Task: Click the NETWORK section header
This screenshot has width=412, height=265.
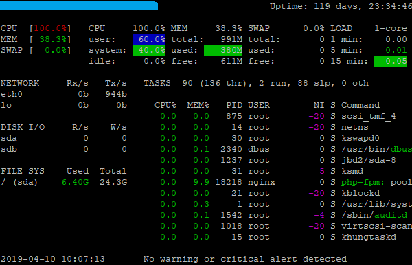Action: (x=20, y=83)
